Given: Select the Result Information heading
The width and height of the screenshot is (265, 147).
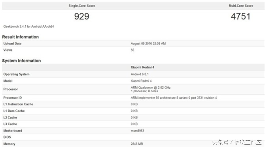Looking at the screenshot, I should pos(20,37).
